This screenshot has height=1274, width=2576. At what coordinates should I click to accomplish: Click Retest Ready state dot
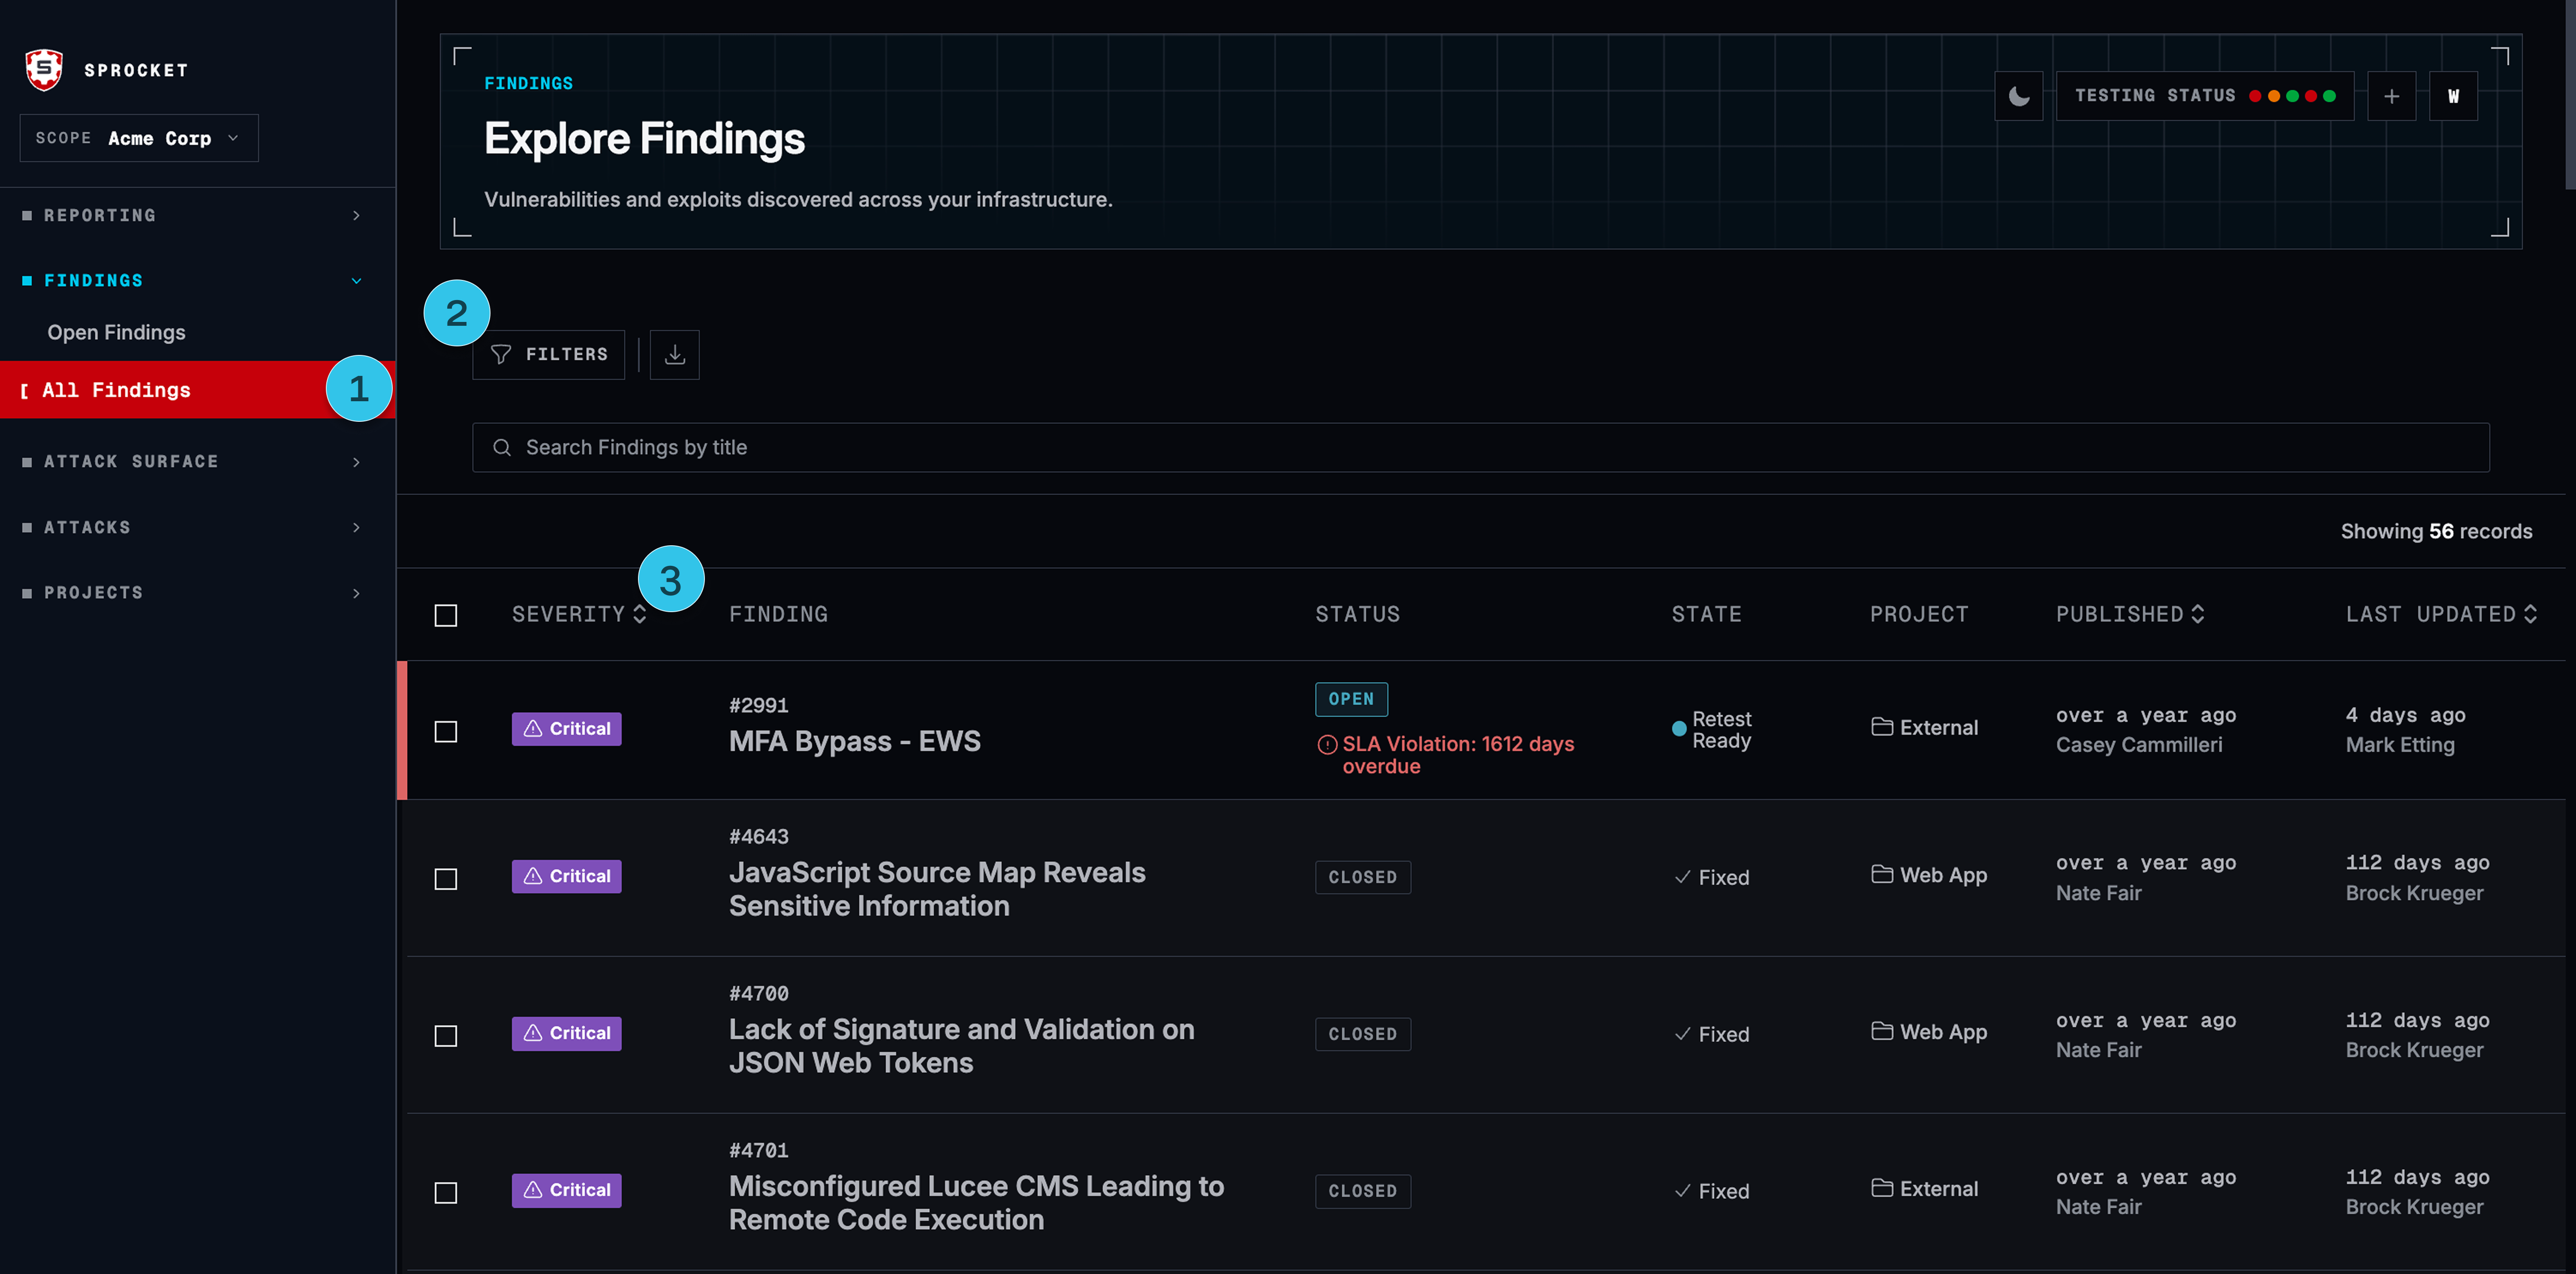click(1679, 730)
